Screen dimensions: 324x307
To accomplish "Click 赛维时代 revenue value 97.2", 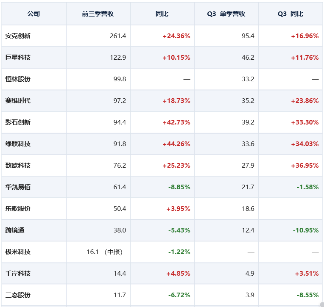I will 120,101.
